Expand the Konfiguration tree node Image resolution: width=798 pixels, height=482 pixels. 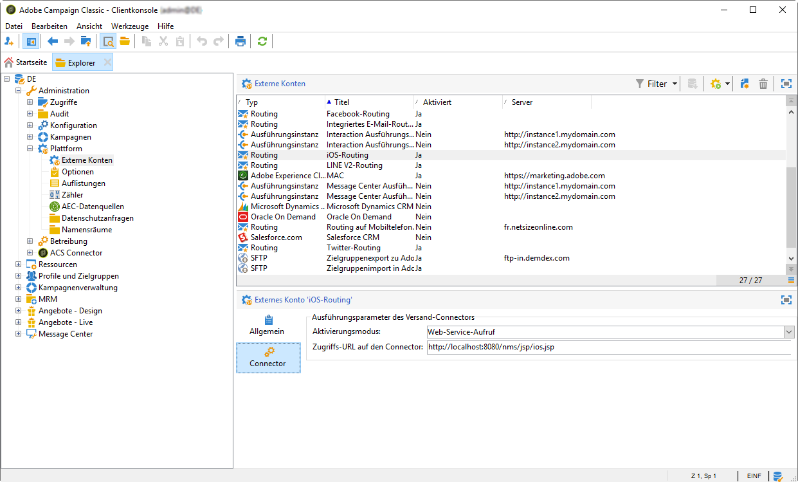tap(30, 125)
